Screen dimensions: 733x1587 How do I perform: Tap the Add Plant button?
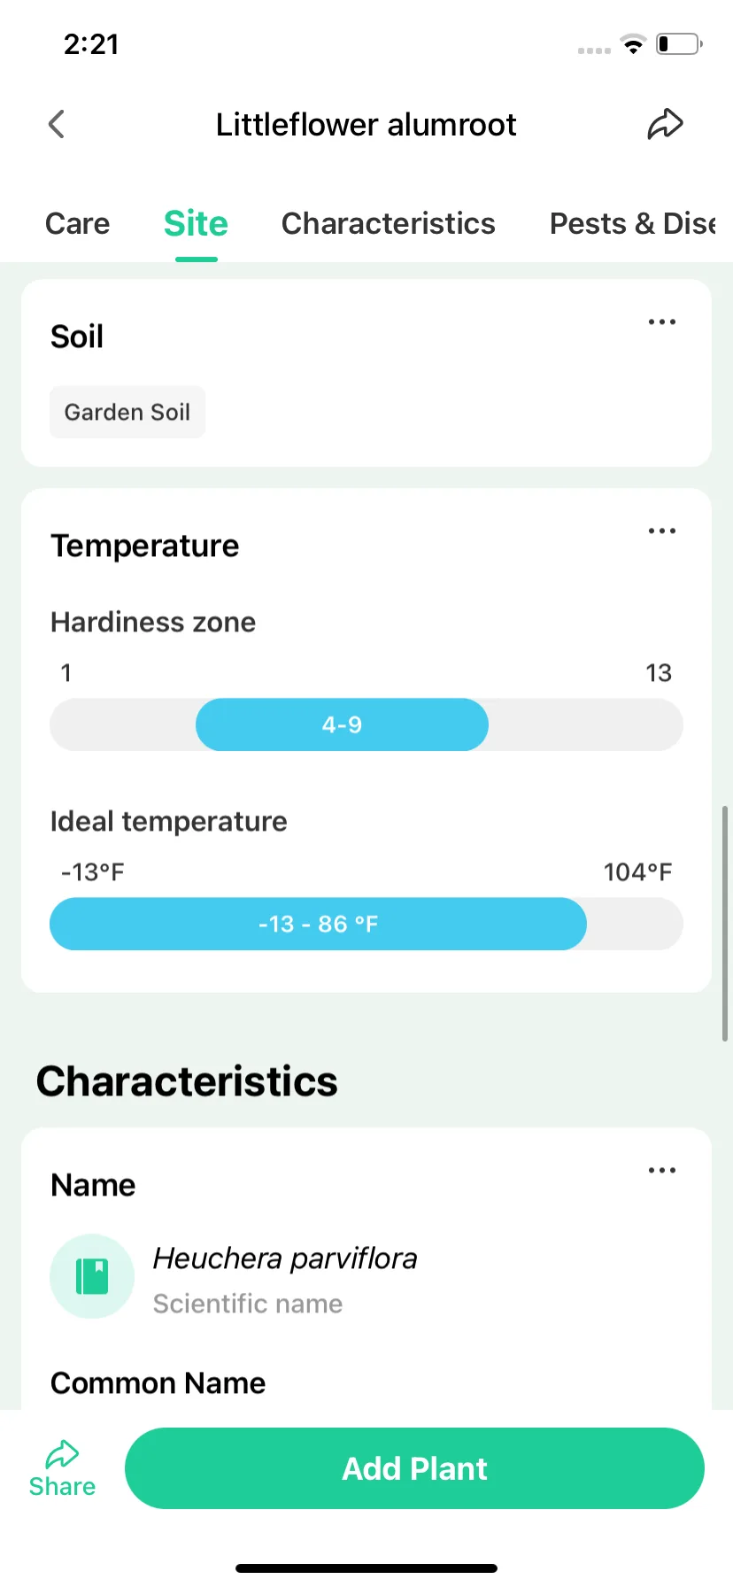[x=414, y=1468]
